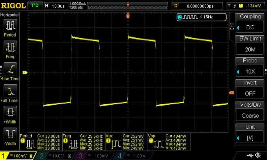Click the RIGOL logo

pos(13,6)
